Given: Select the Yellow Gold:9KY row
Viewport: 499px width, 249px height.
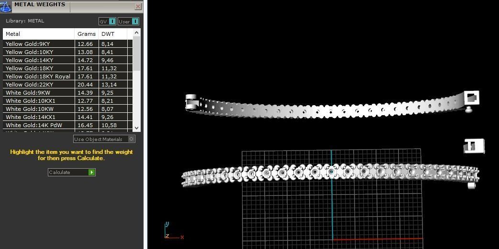Looking at the screenshot, I should [67, 44].
